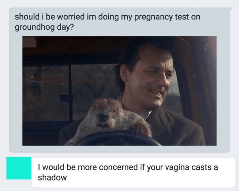
Task: Select the 'I would be more concerned' reply
Action: pyautogui.click(x=128, y=172)
